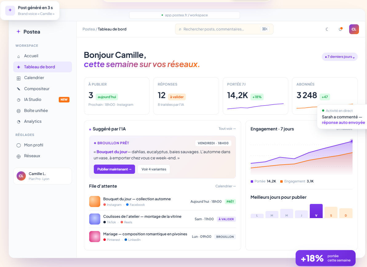Select the V (vendredi) bar in best days chart
The image size is (367, 267).
point(316,211)
